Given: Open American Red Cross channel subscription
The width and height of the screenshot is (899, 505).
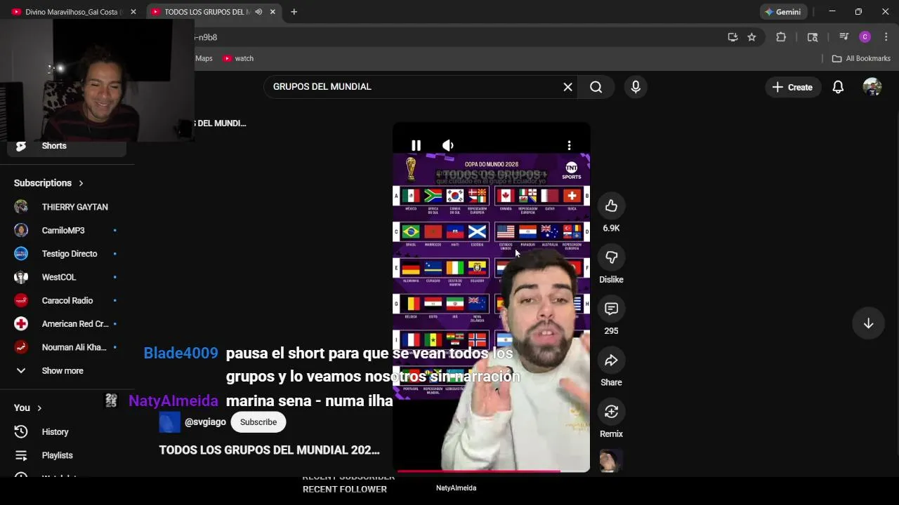Looking at the screenshot, I should [x=67, y=324].
